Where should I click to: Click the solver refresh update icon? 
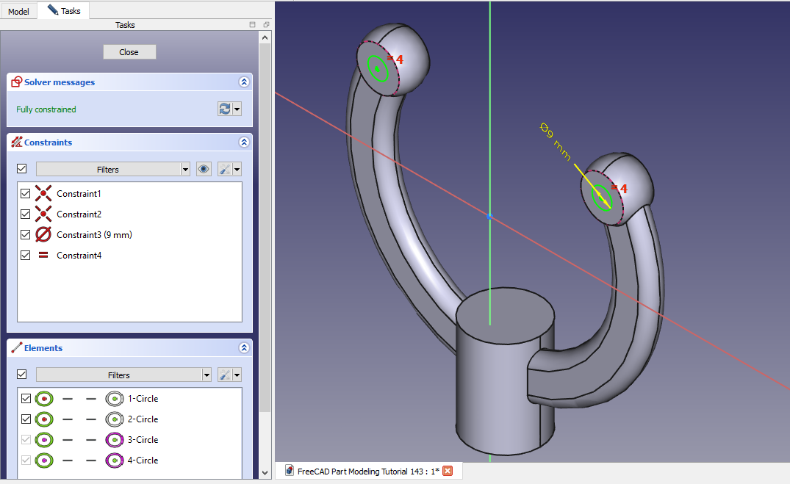[x=225, y=109]
